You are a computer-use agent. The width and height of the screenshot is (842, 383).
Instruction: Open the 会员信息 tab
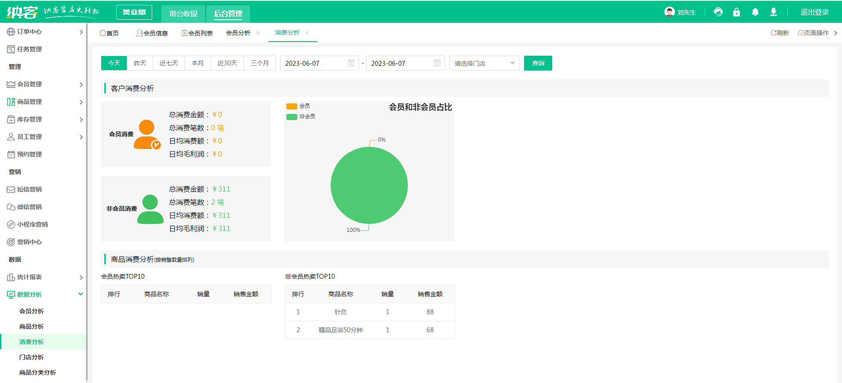pyautogui.click(x=152, y=33)
